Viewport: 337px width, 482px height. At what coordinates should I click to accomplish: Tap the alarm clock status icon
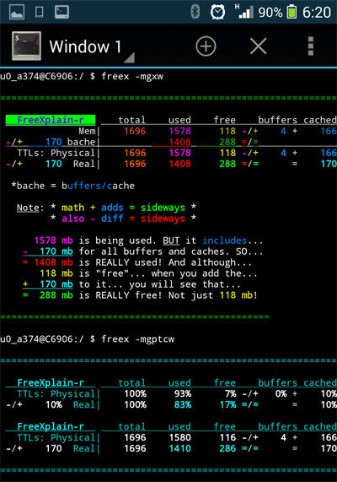point(217,13)
